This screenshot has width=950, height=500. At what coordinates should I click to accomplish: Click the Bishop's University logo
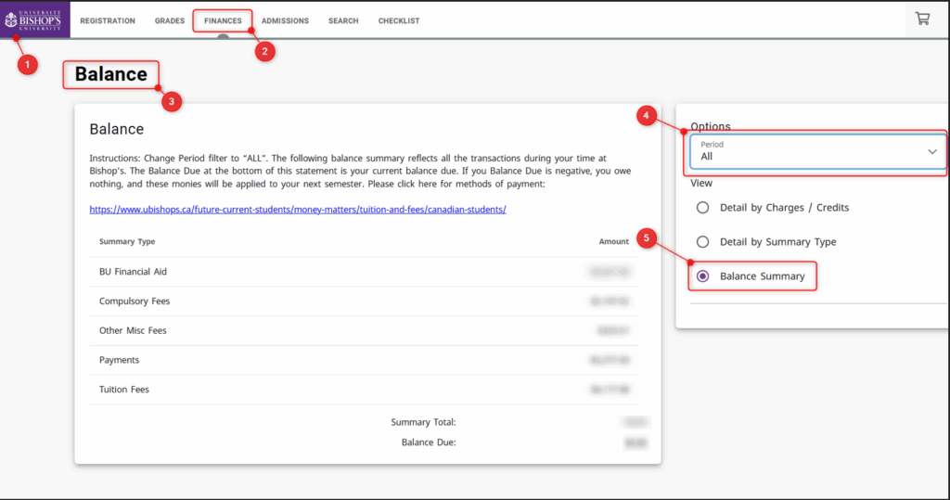(34, 20)
